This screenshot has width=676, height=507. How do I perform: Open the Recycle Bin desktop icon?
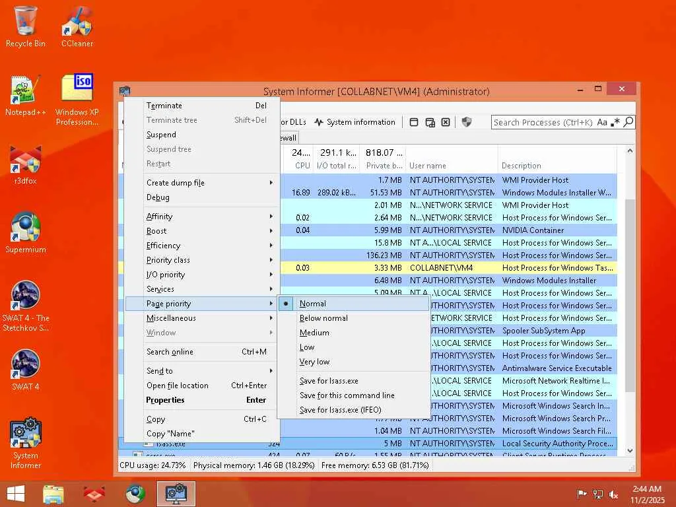pyautogui.click(x=26, y=26)
